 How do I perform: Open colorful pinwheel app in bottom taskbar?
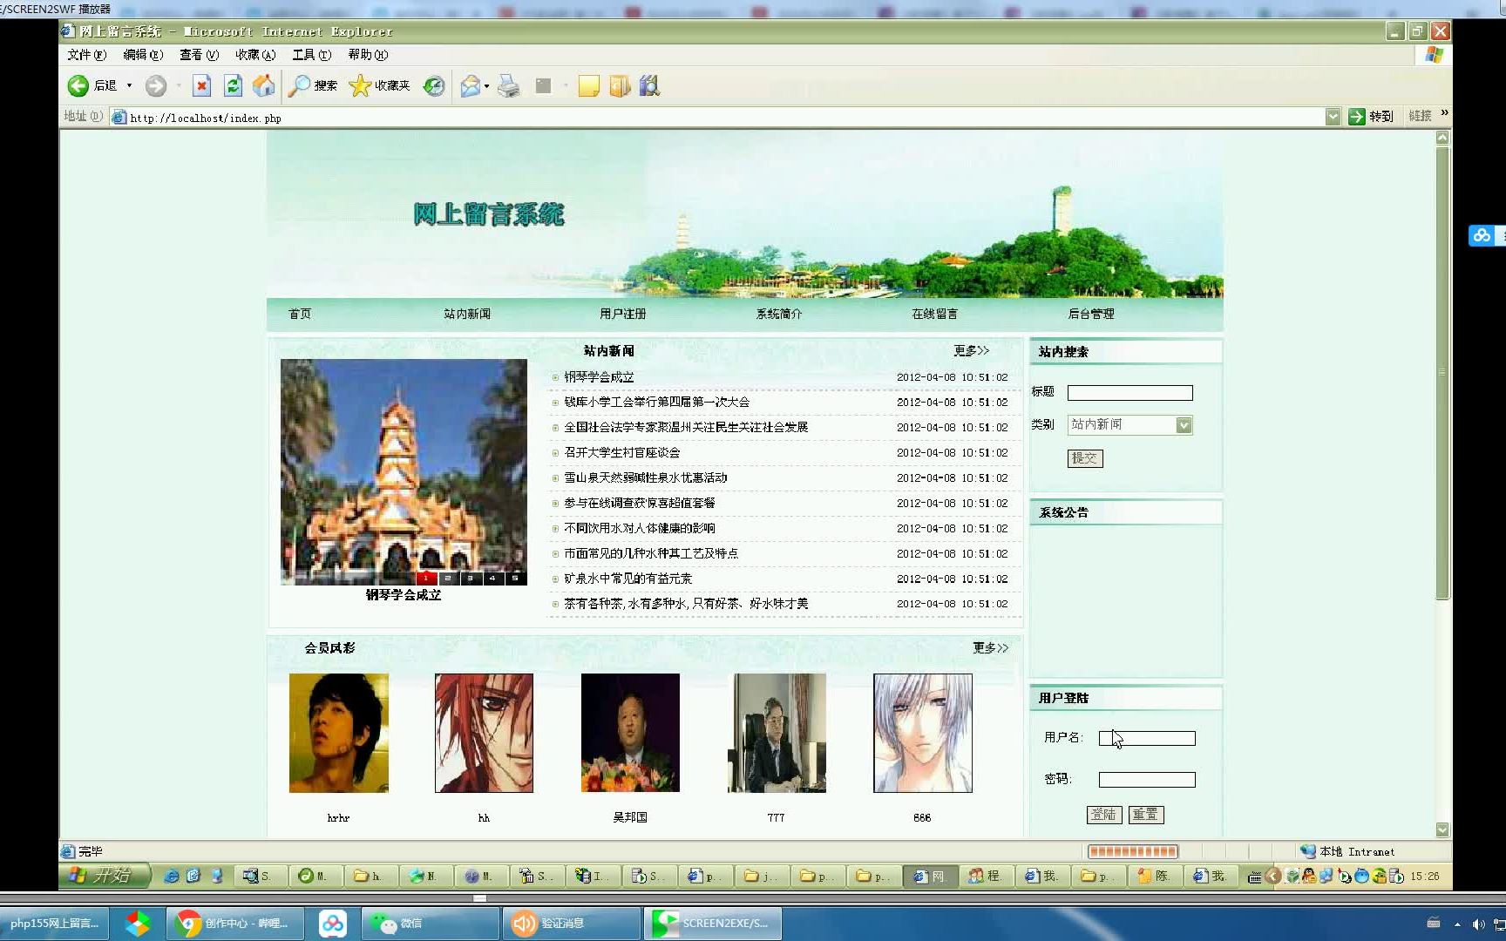[x=137, y=923]
